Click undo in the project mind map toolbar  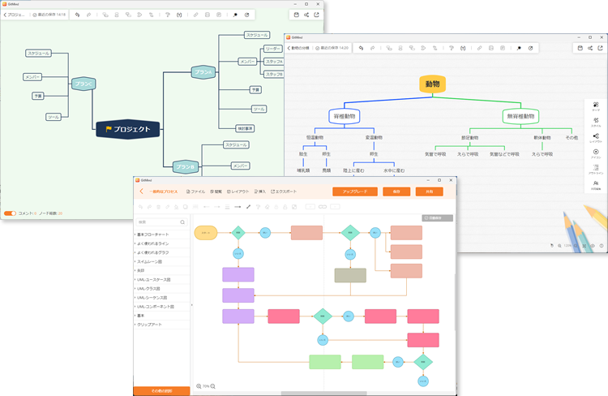[x=77, y=15]
